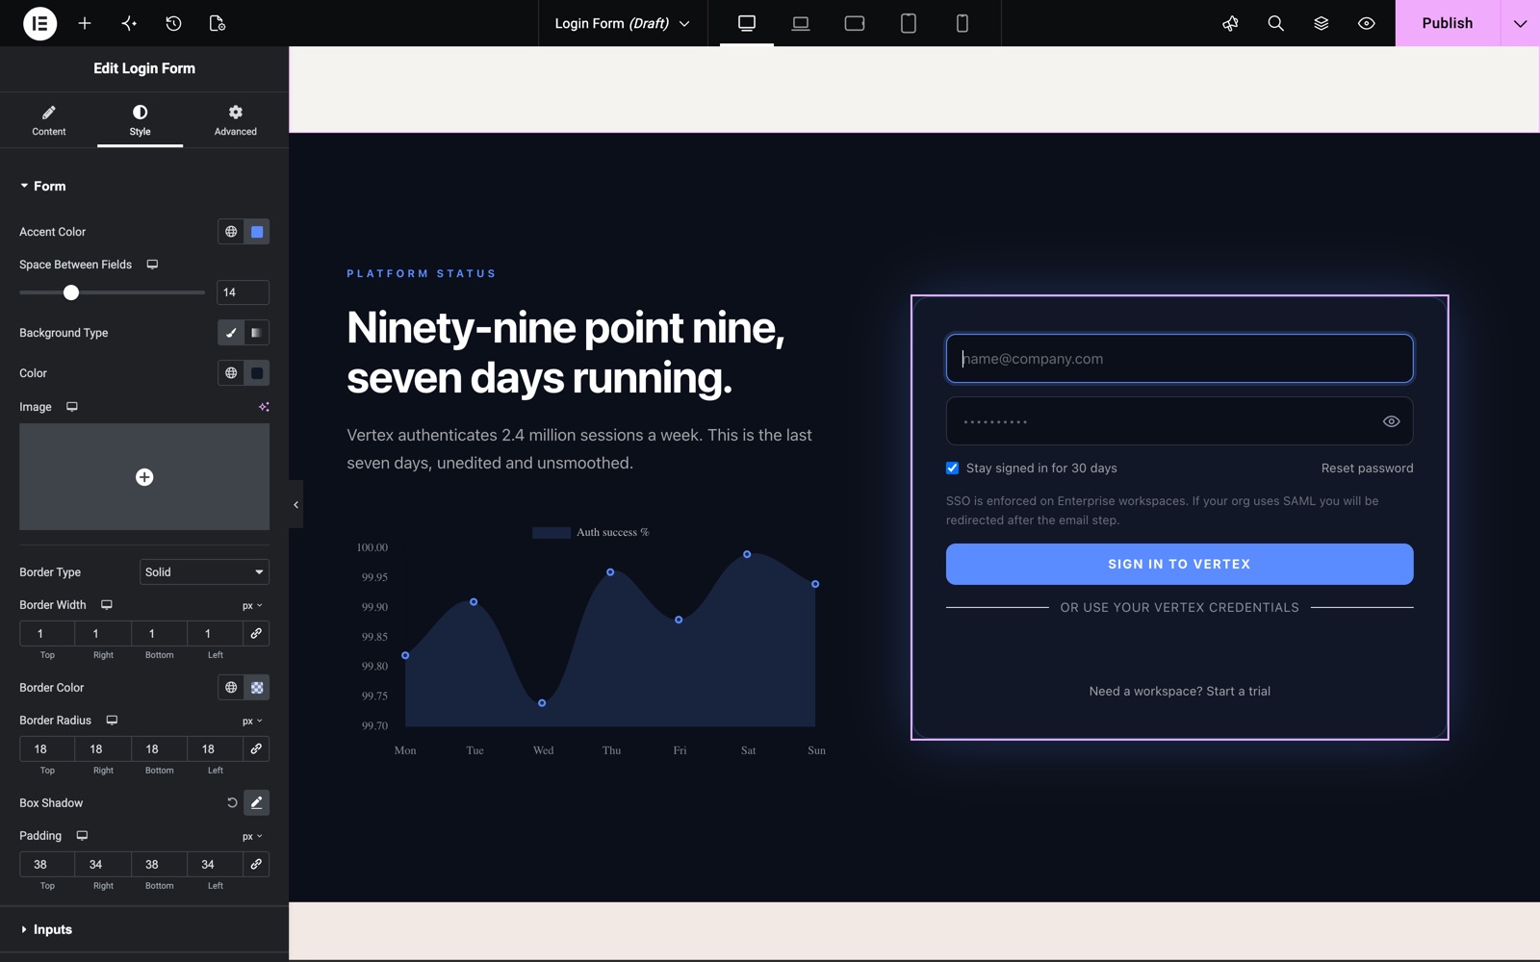The image size is (1540, 962).
Task: Open page settings document icon
Action: pyautogui.click(x=218, y=23)
